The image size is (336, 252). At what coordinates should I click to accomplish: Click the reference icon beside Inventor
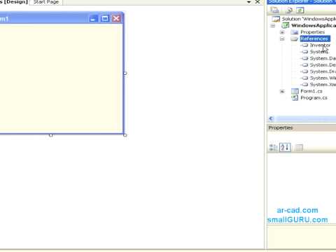click(304, 45)
